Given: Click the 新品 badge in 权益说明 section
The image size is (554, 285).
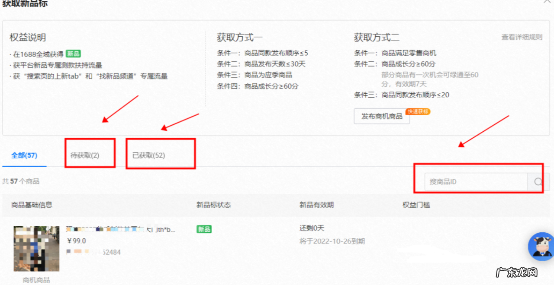Looking at the screenshot, I should click(x=73, y=54).
